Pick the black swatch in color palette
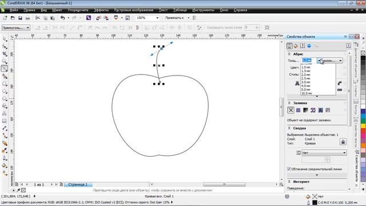This screenshot has width=366, height=206. [x=363, y=58]
